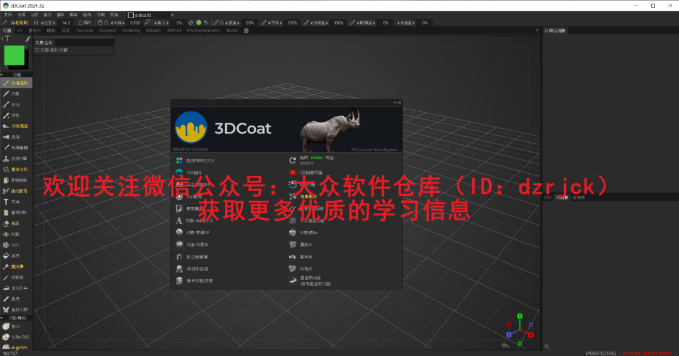679x356 pixels.
Task: Select the Freeze snowflake tool
Action: click(x=16, y=245)
